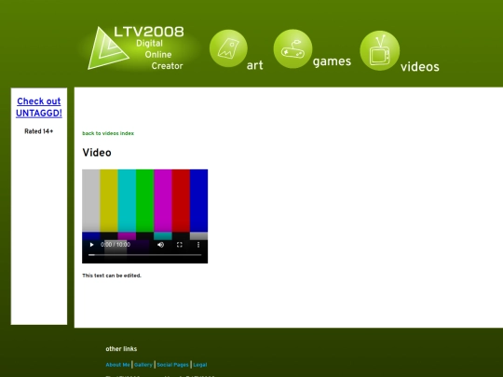Open the video player more options menu
Image resolution: width=503 pixels, height=377 pixels.
tap(198, 245)
